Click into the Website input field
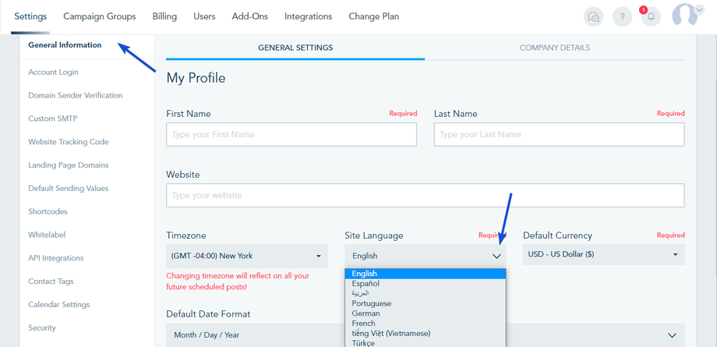The width and height of the screenshot is (717, 347). click(x=425, y=195)
